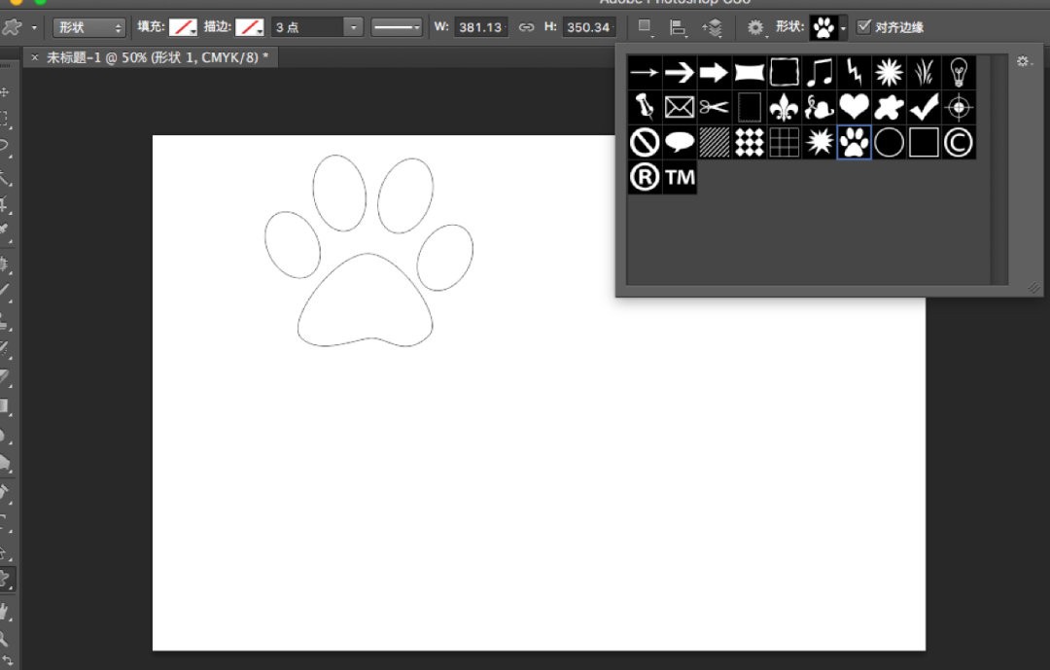Open the path operations button
Image resolution: width=1050 pixels, height=670 pixels.
click(x=645, y=27)
